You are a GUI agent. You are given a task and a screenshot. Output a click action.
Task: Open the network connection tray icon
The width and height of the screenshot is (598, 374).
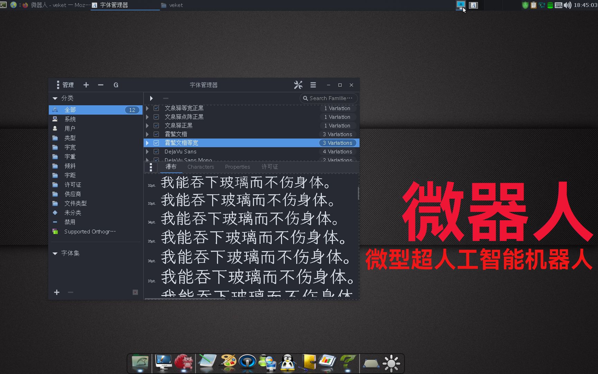[542, 5]
